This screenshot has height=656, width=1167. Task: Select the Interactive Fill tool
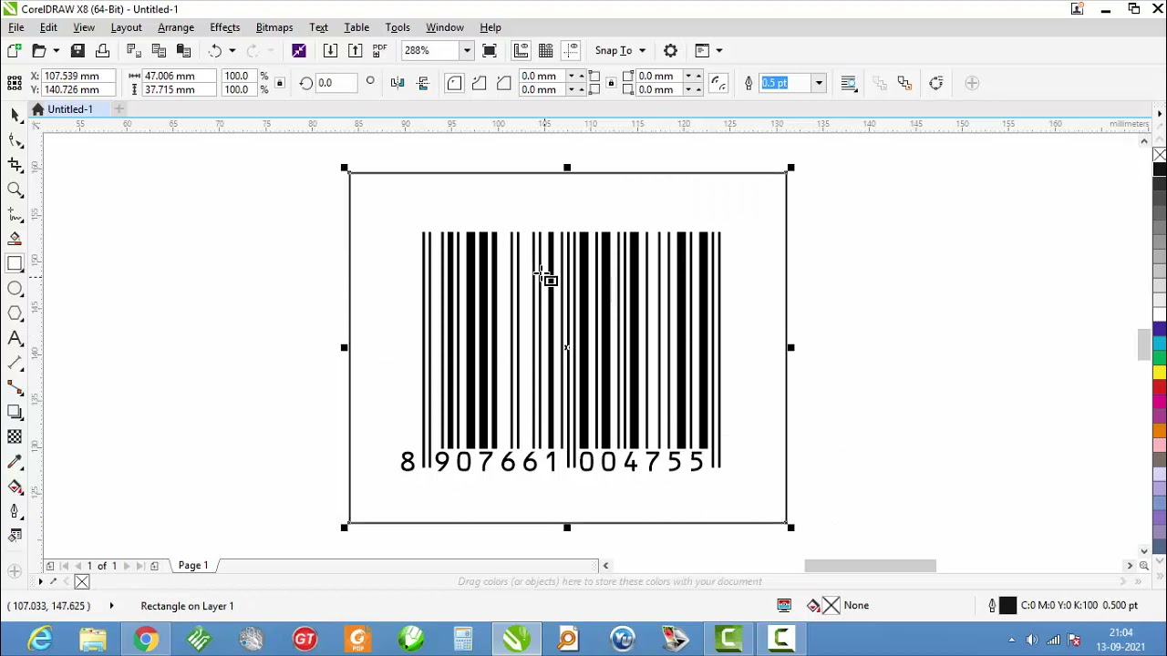(15, 487)
